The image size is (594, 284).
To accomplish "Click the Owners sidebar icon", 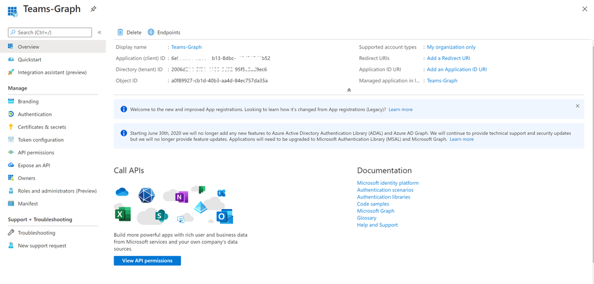I will (11, 178).
